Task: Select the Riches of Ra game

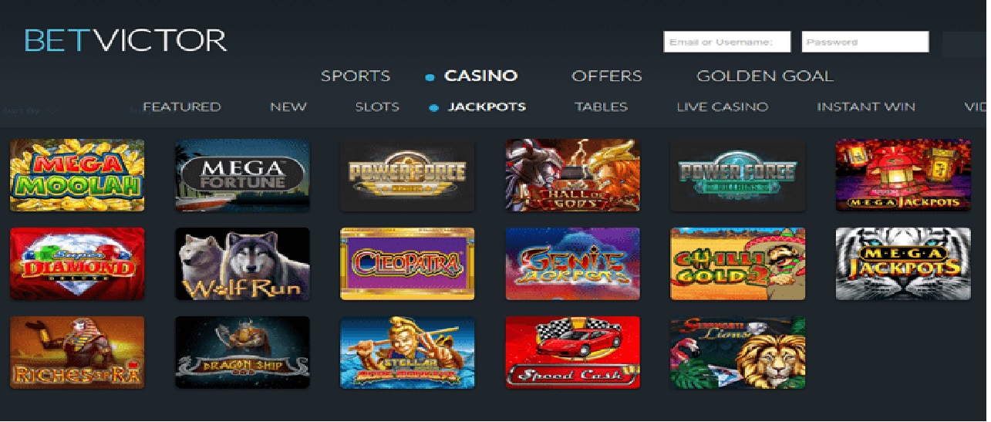Action: [77, 352]
